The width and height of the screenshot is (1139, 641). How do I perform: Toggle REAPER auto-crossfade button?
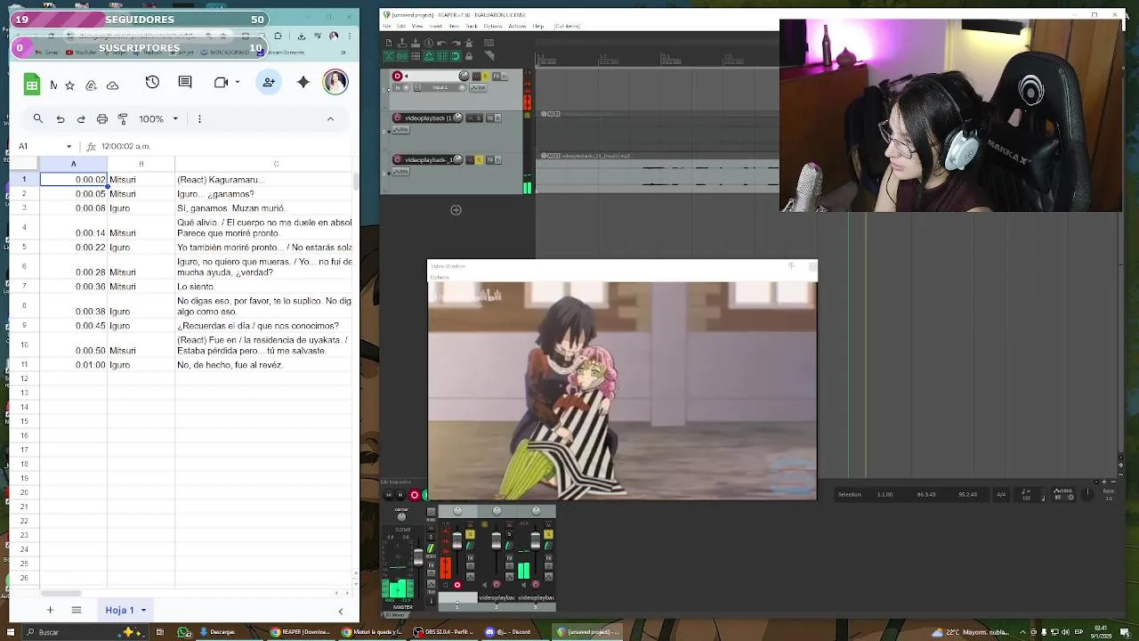(389, 56)
